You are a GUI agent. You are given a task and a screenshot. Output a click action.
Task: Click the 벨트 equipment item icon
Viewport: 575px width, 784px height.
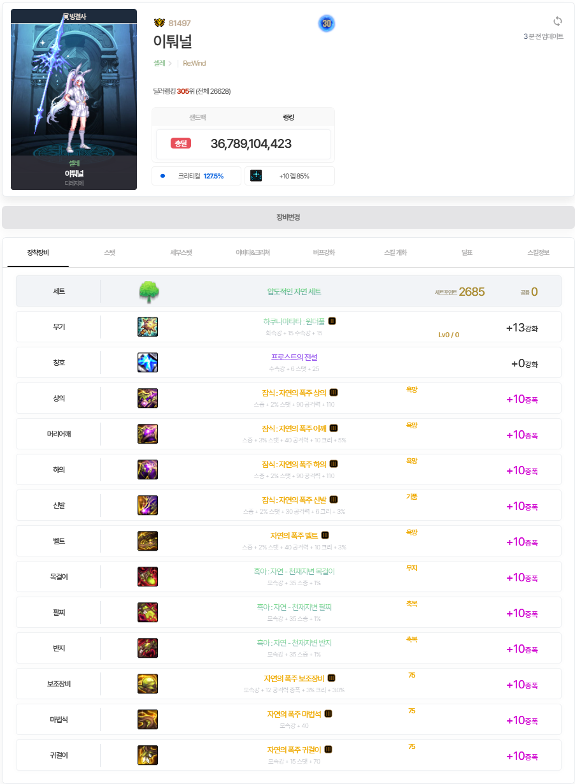tap(148, 541)
